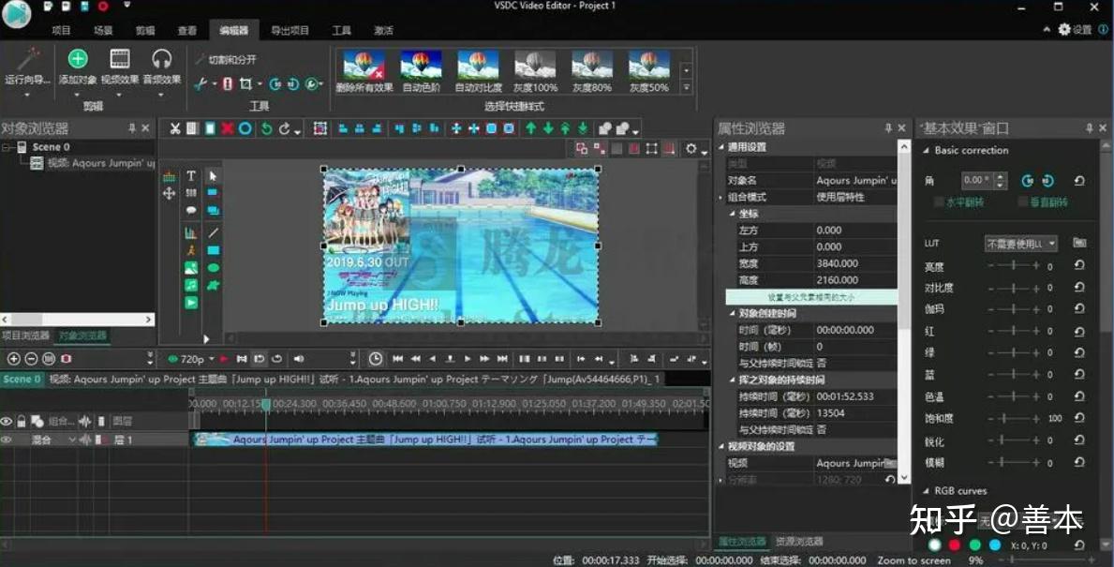Reset the 亮度 value
1114x567 pixels.
pos(1079,266)
